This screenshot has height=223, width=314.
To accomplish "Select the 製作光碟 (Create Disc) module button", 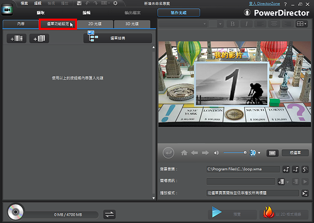I will coord(179,13).
